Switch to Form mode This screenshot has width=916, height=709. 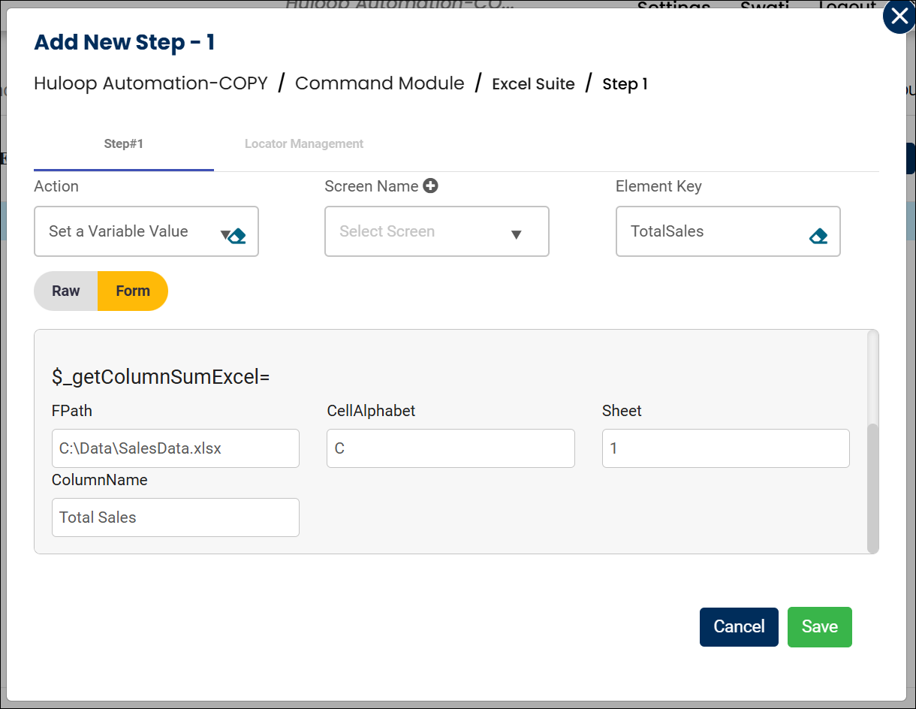tap(133, 291)
